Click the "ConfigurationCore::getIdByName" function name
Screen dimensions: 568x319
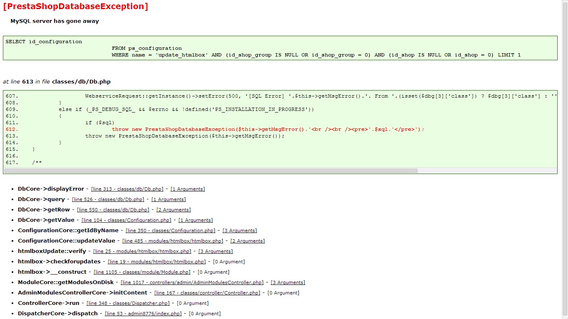[68, 231]
